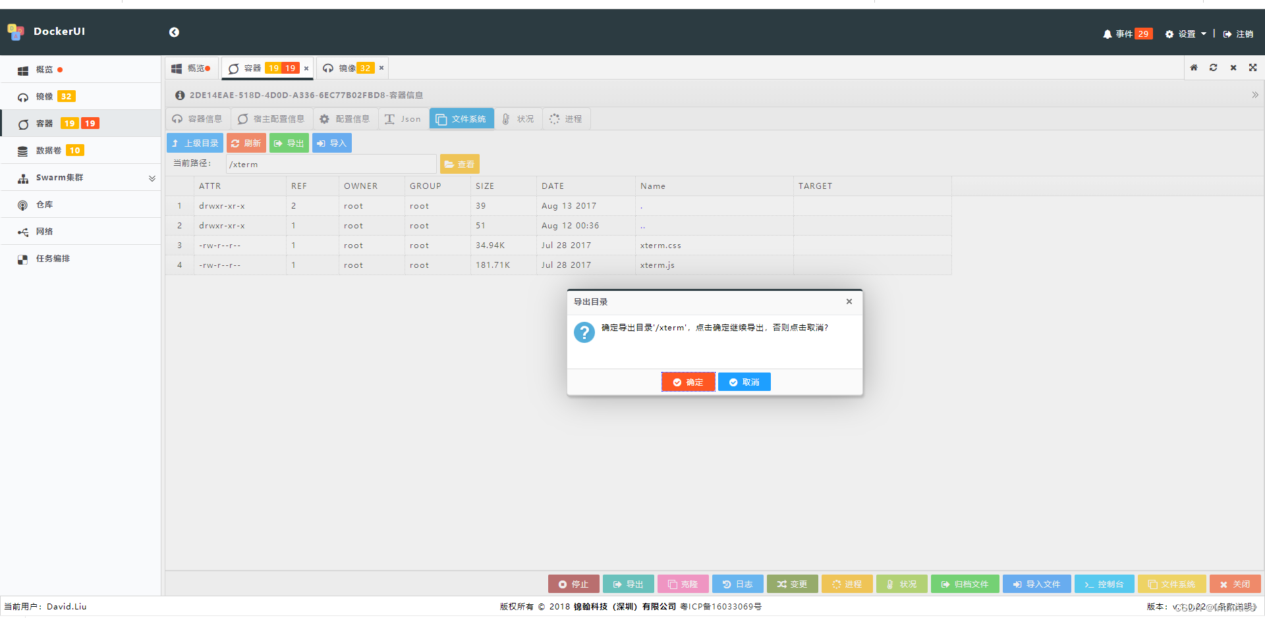
Task: Close the 导出目录 dialog with X
Action: point(849,301)
